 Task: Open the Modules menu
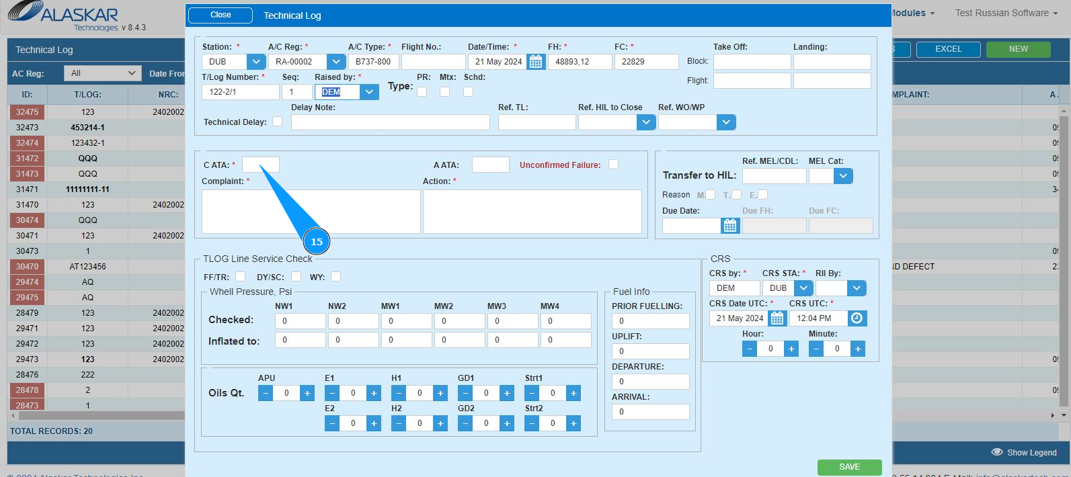pyautogui.click(x=912, y=13)
